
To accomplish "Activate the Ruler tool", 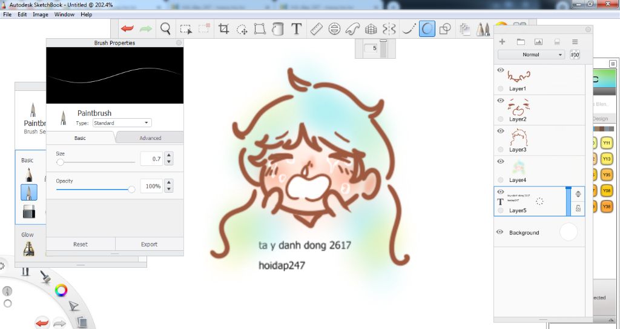I will point(316,29).
